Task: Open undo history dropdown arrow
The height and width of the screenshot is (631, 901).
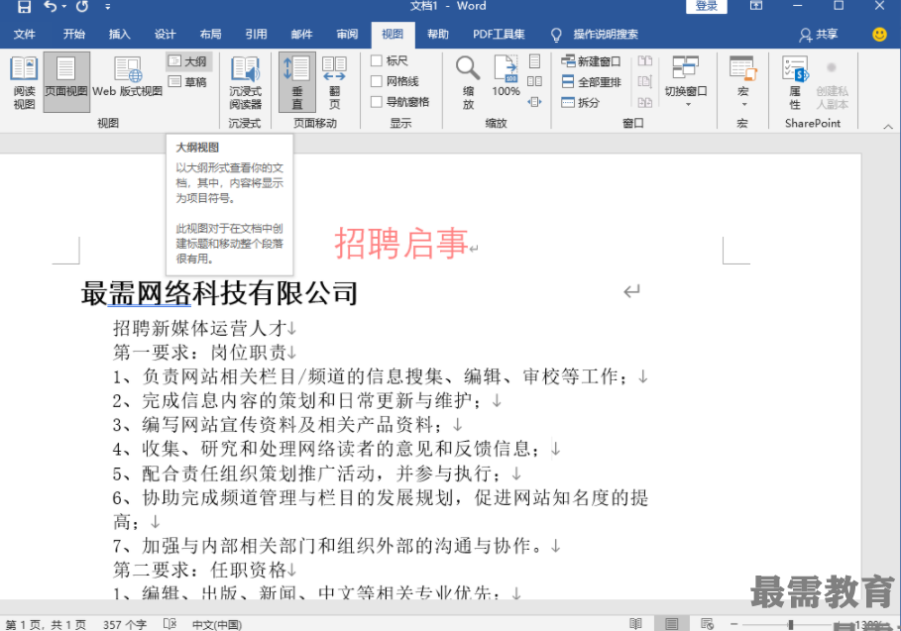Action: (x=63, y=7)
